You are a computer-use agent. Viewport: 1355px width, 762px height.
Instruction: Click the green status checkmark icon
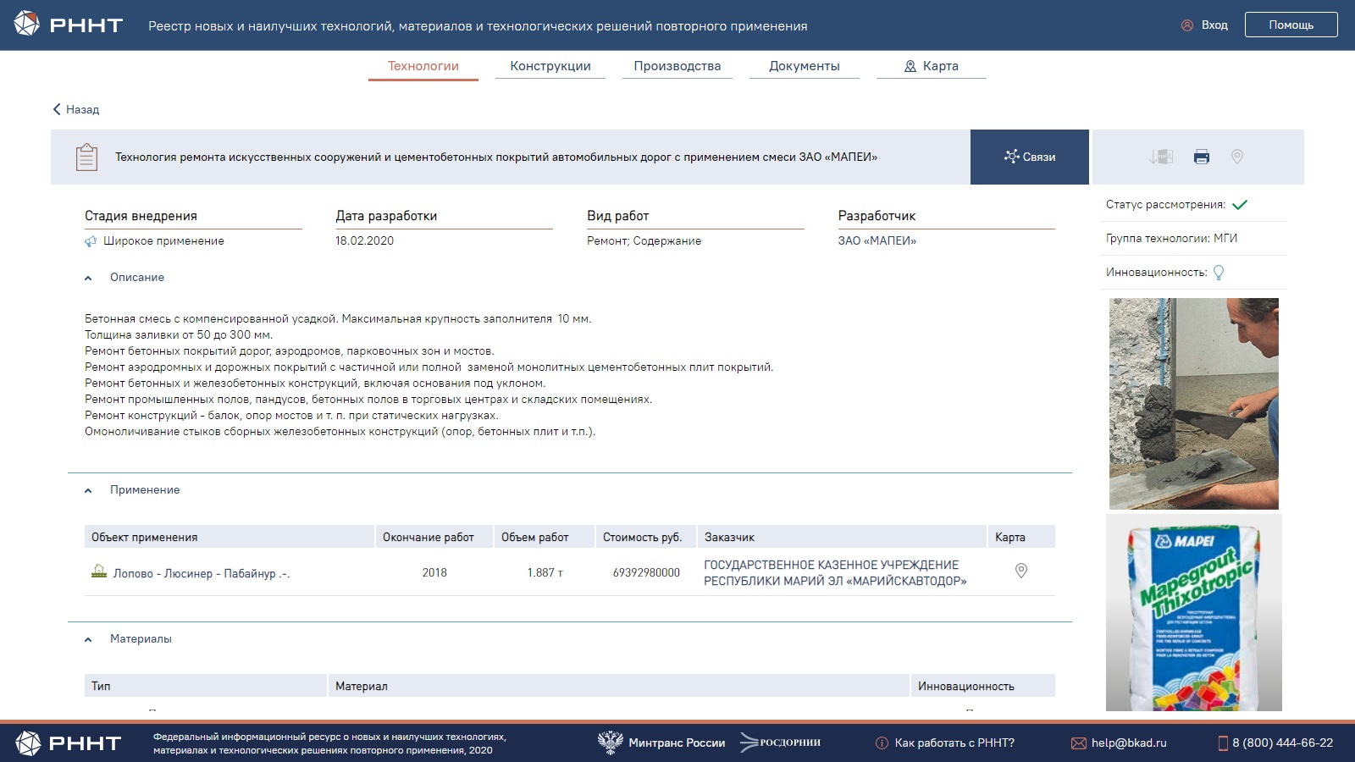1240,204
